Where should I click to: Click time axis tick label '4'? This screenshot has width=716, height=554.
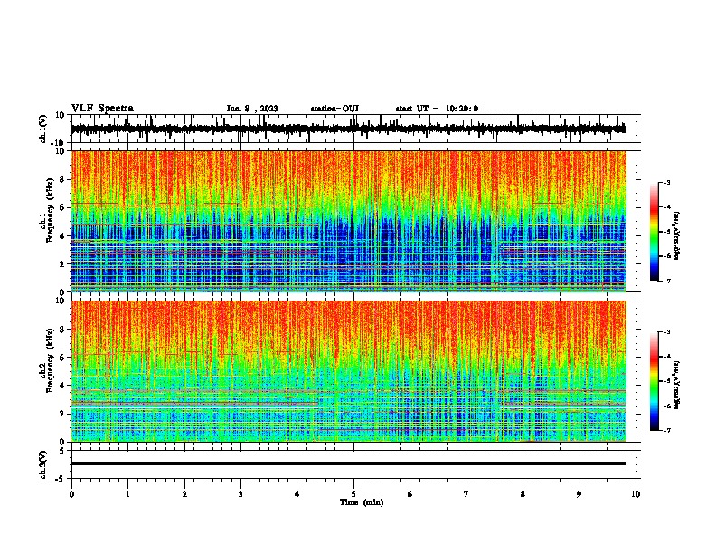point(297,494)
